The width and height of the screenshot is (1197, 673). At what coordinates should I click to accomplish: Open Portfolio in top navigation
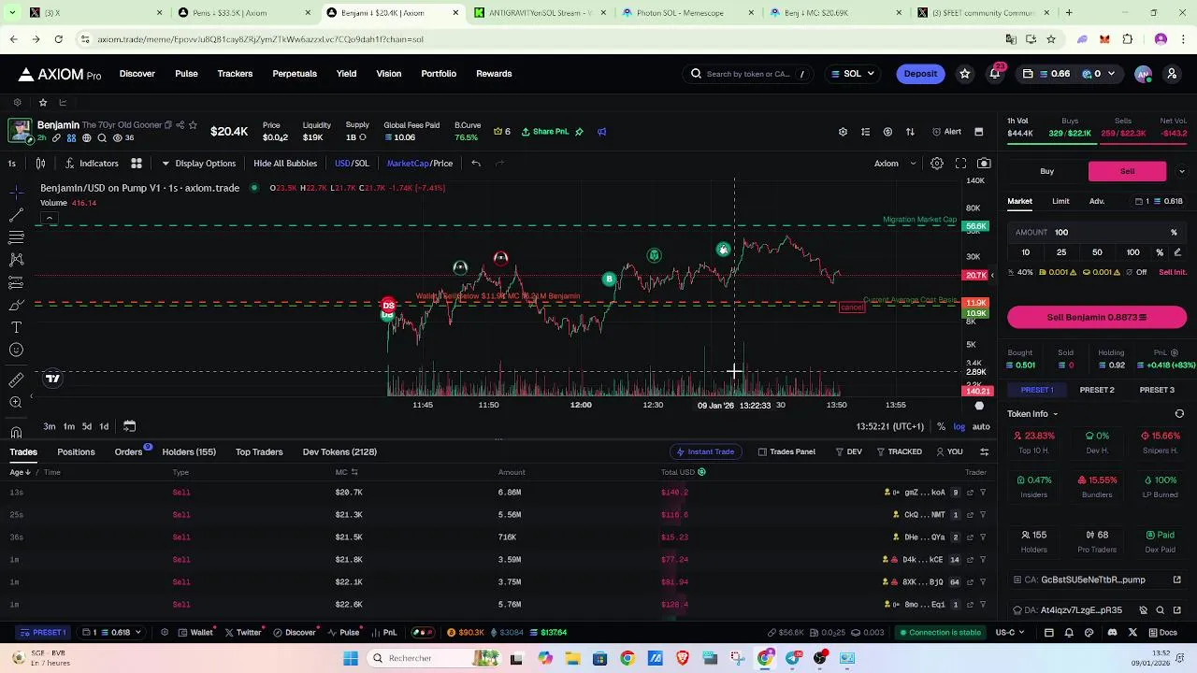click(439, 74)
